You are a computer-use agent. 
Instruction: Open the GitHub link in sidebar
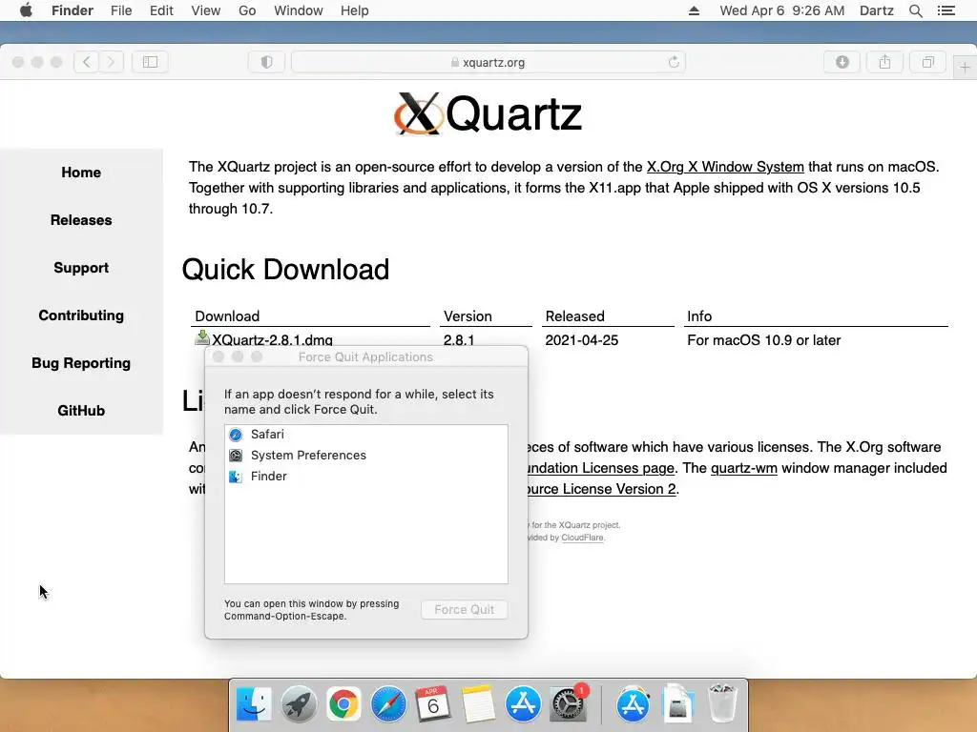[81, 411]
